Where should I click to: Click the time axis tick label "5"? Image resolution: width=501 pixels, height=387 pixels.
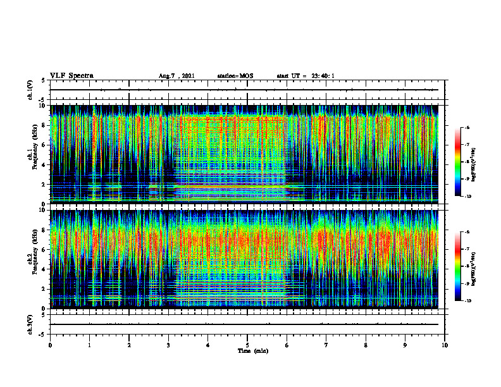coord(247,345)
